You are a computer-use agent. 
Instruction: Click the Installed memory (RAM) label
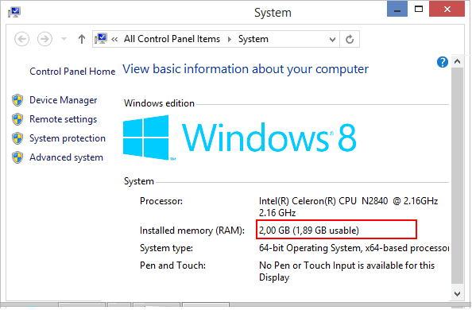[192, 231]
